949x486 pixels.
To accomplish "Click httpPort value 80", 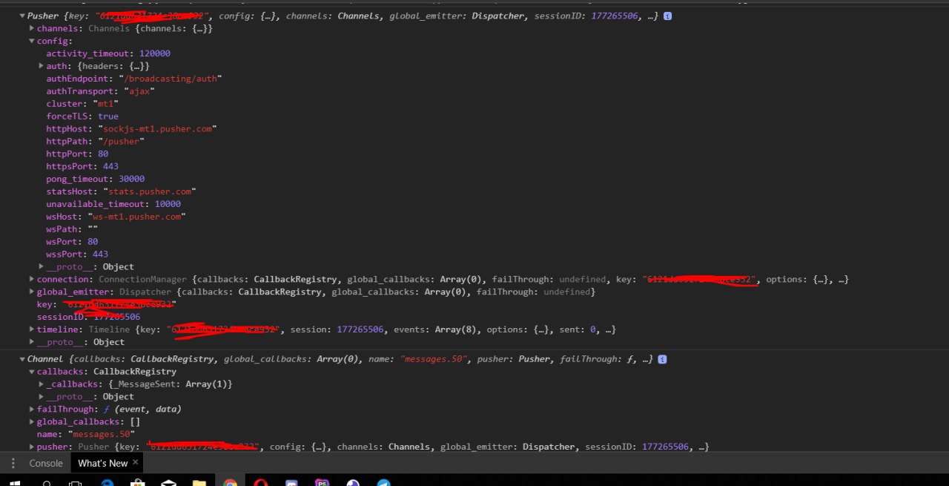I will click(x=103, y=154).
